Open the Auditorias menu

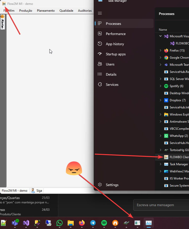click(x=85, y=11)
